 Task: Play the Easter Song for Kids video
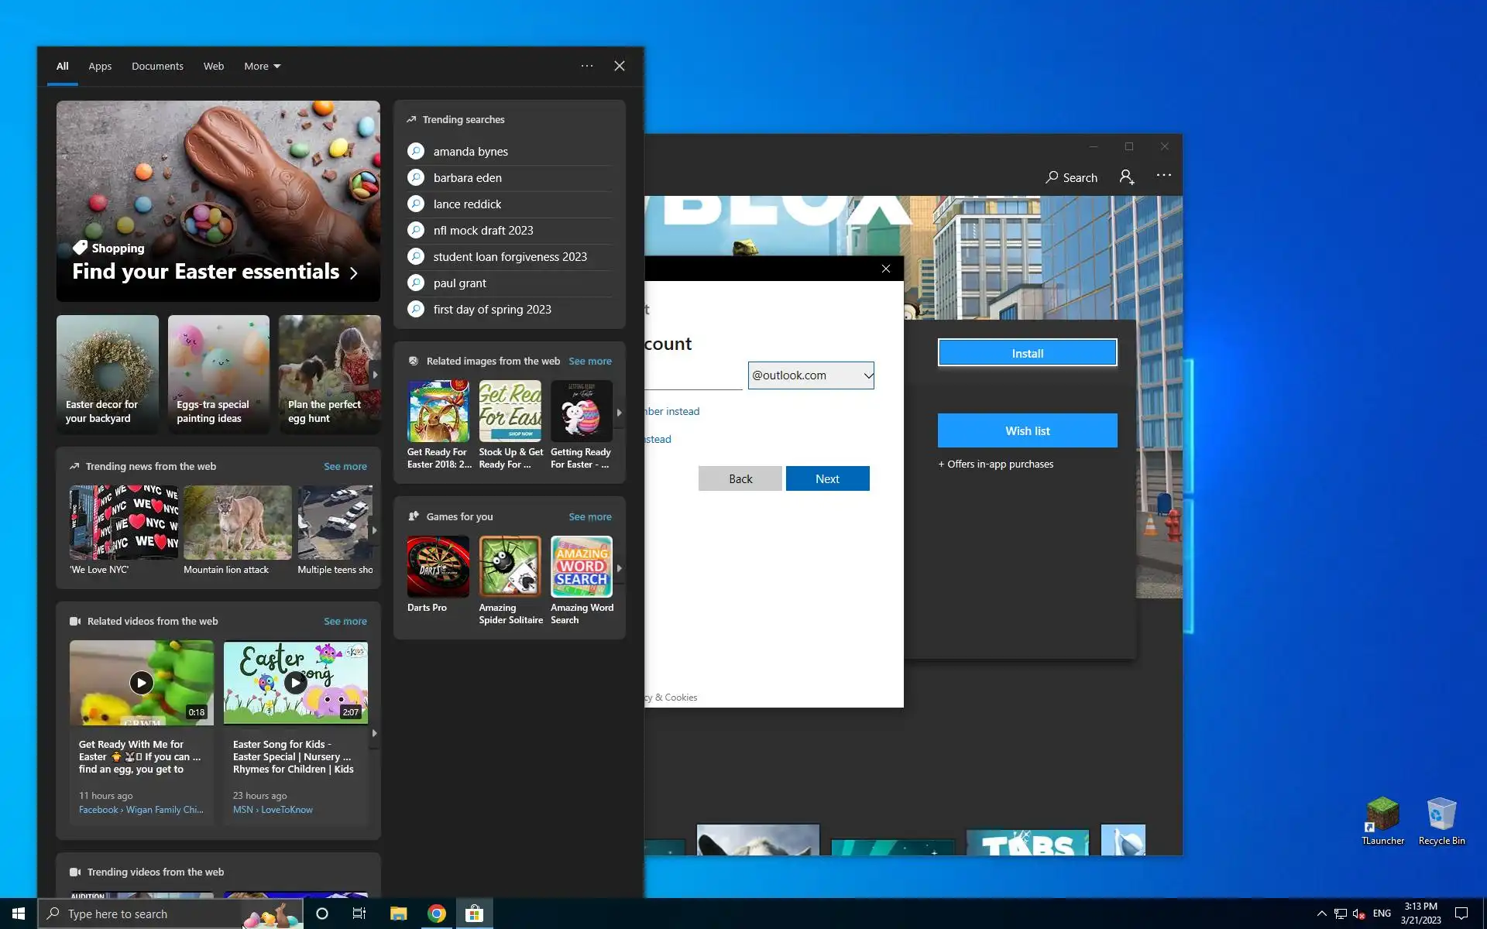(x=295, y=682)
